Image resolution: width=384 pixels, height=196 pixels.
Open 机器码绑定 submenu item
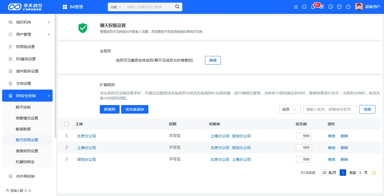click(x=25, y=162)
